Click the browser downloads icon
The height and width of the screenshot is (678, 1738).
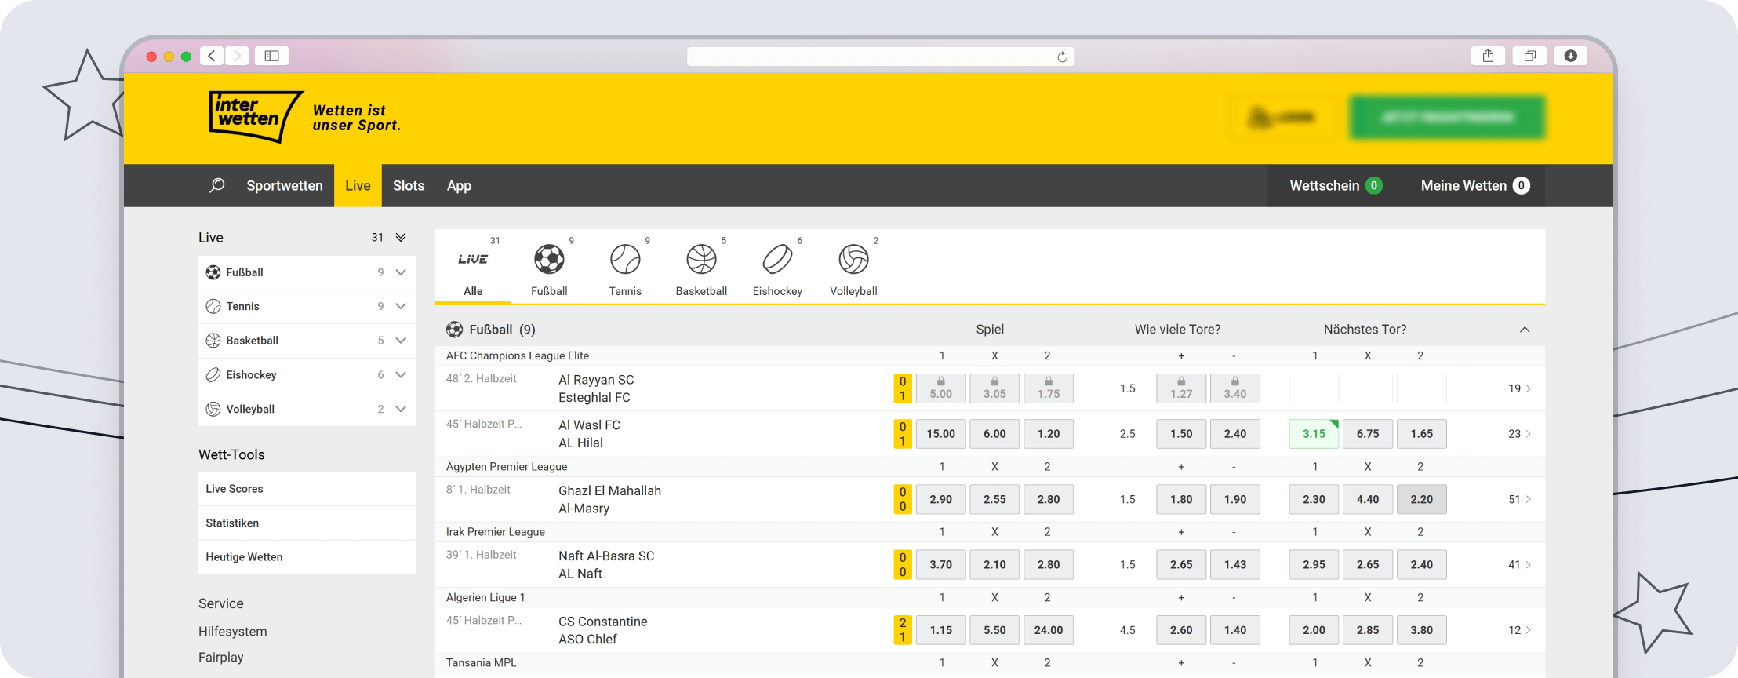click(x=1571, y=56)
